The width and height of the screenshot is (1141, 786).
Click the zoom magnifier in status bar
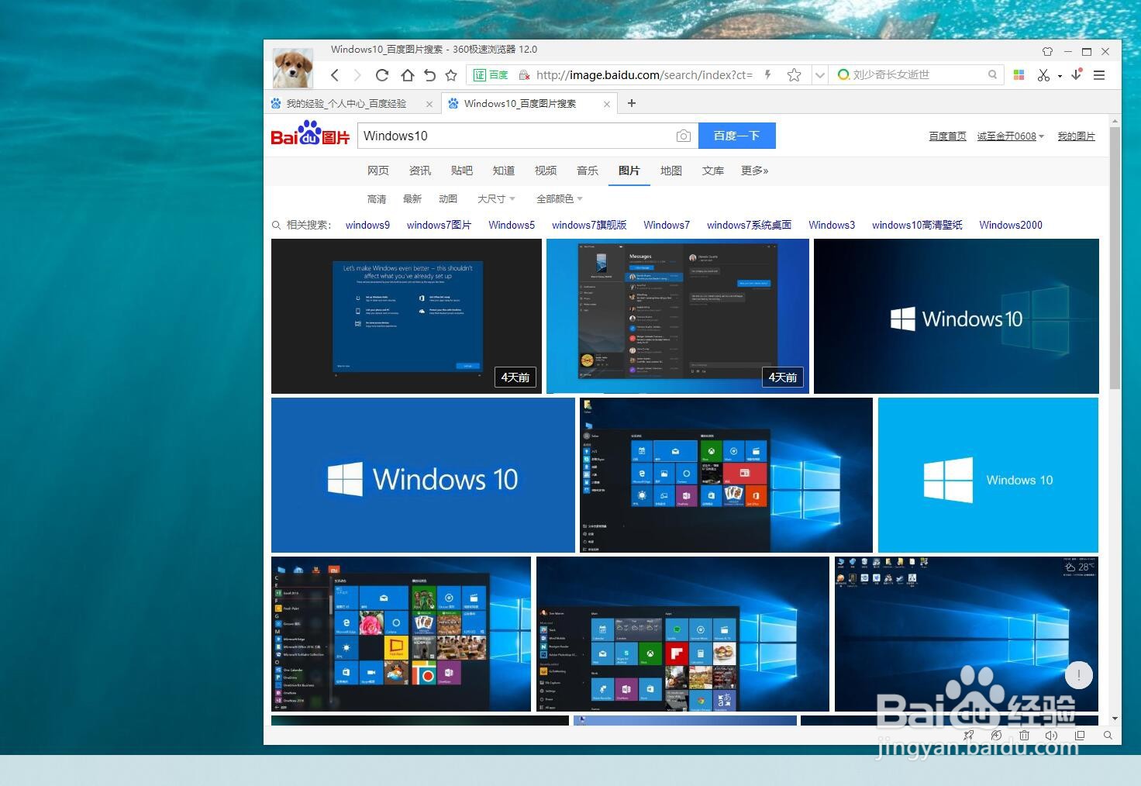(1108, 735)
